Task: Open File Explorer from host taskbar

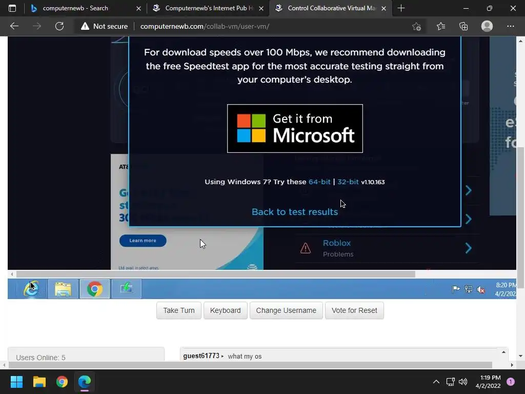Action: click(x=39, y=382)
